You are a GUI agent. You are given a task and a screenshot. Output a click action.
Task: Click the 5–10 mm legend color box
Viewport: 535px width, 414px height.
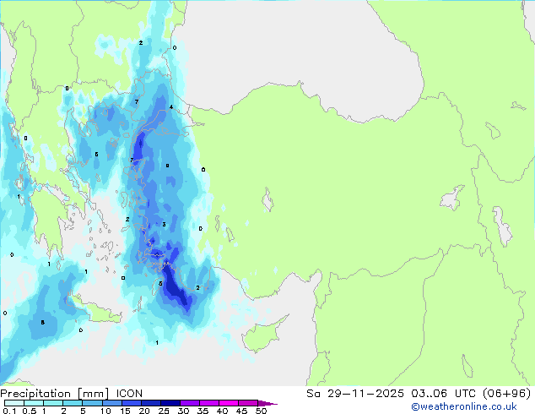[x=92, y=403]
